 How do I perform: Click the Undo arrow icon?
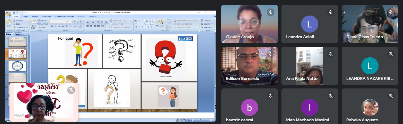(x=17, y=13)
